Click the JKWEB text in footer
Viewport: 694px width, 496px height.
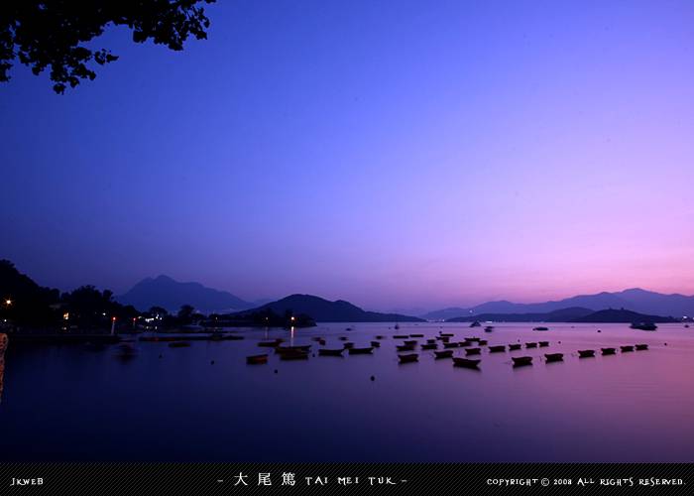[x=27, y=481]
